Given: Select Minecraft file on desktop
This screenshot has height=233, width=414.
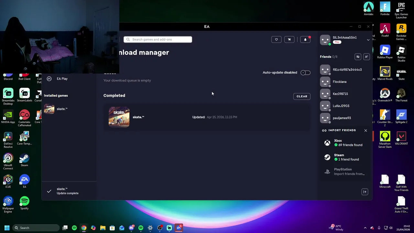Looking at the screenshot, I should (385, 182).
